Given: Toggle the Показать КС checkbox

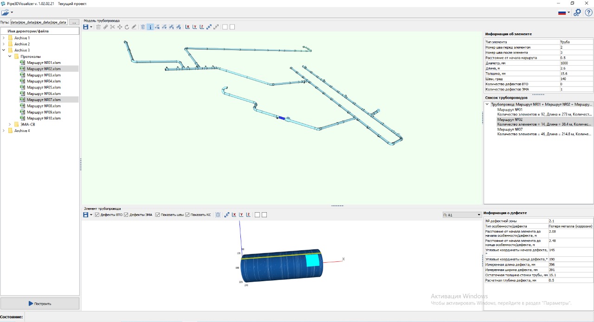Looking at the screenshot, I should point(187,215).
